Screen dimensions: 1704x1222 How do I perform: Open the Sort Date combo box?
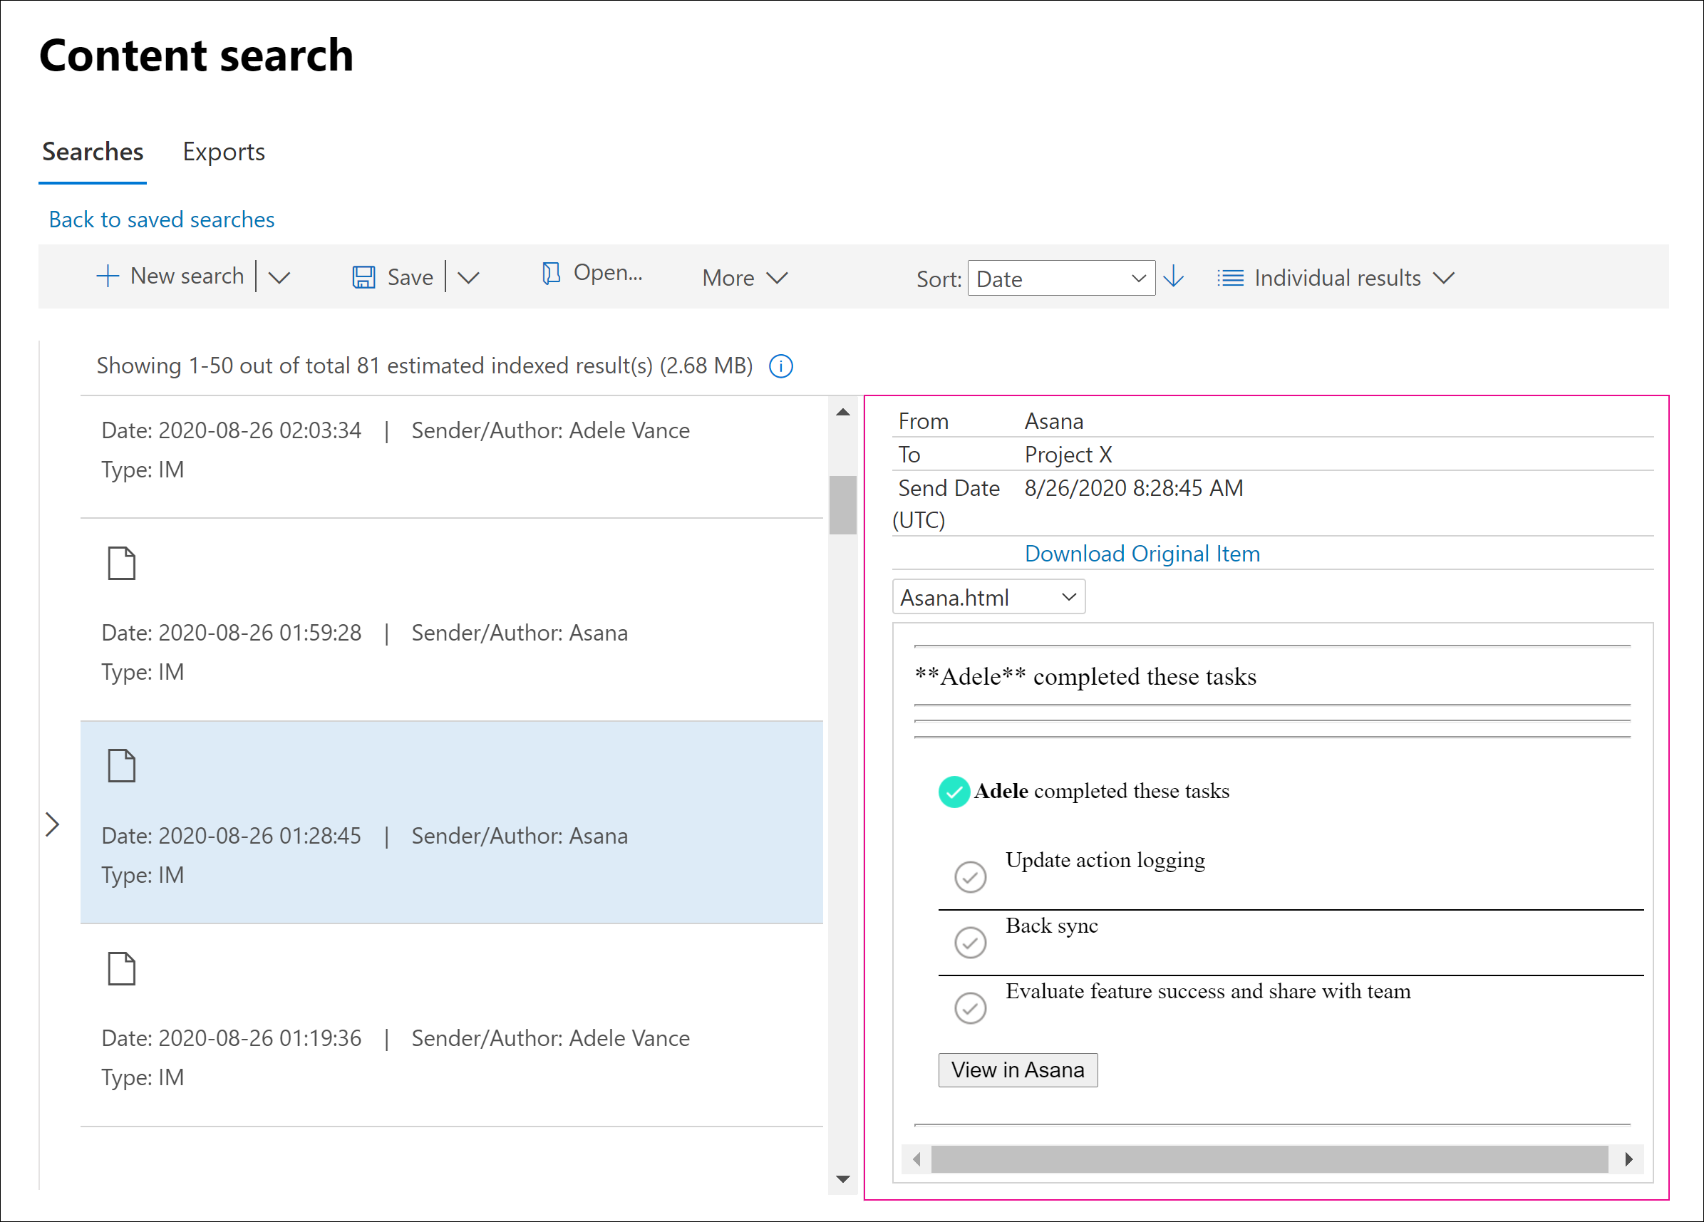[1060, 279]
